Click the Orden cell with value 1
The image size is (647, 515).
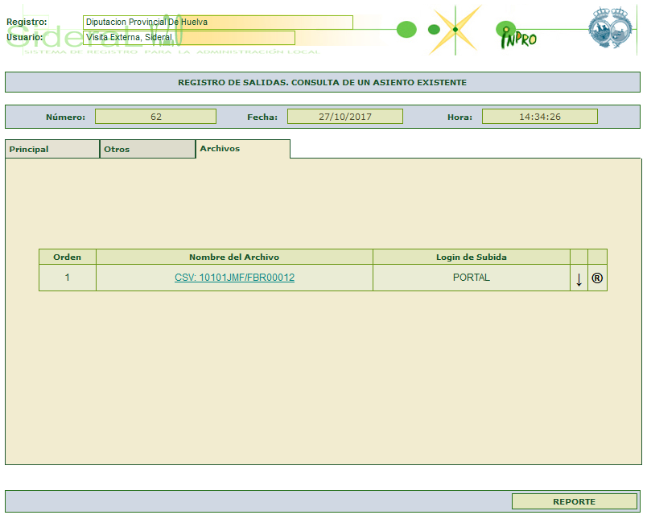coord(68,278)
